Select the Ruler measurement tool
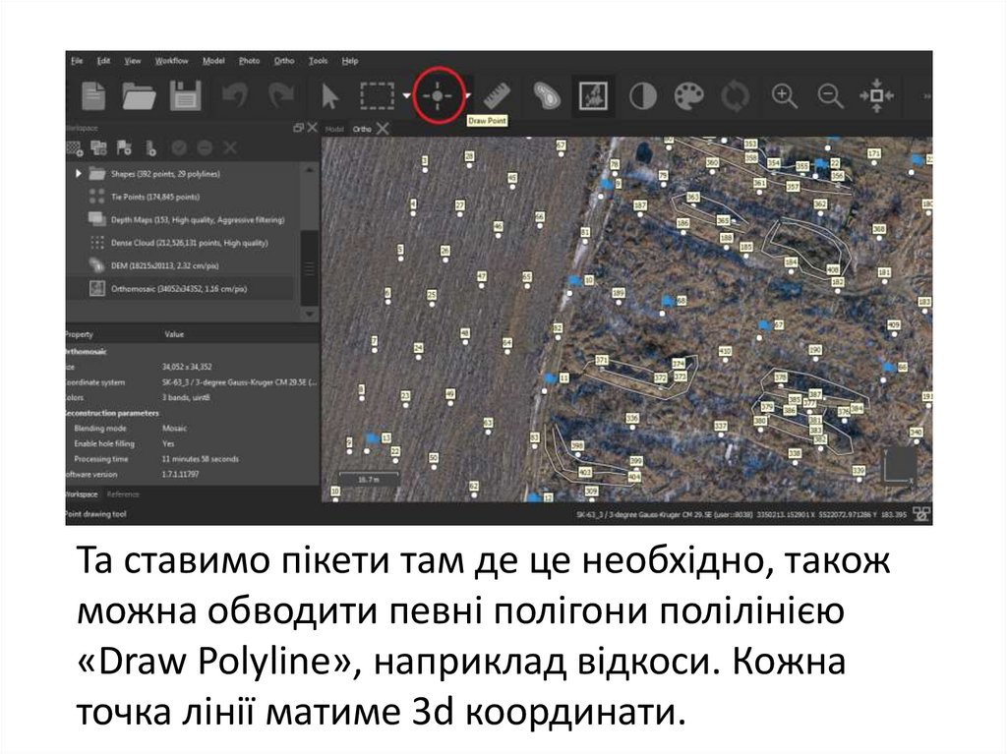 497,95
